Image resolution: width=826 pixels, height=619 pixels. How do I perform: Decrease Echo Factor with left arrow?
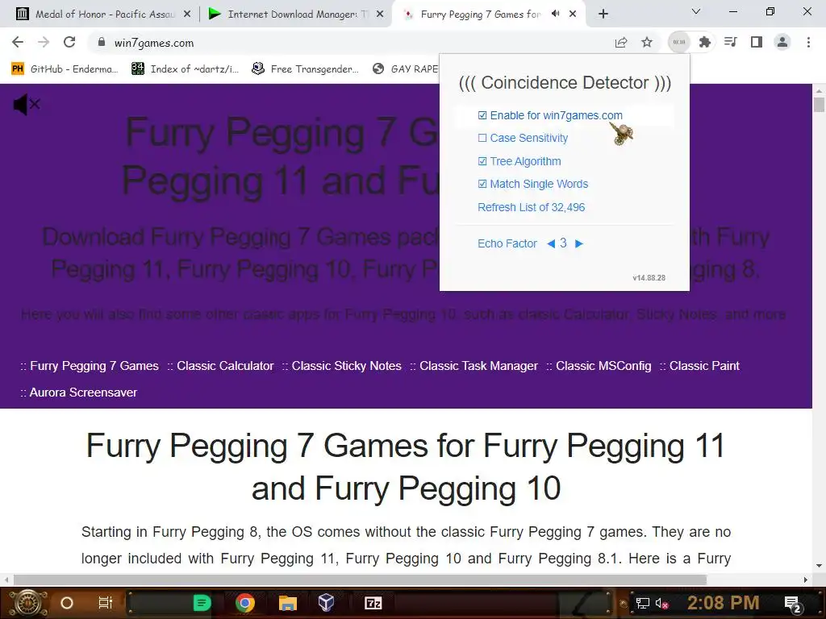point(551,243)
